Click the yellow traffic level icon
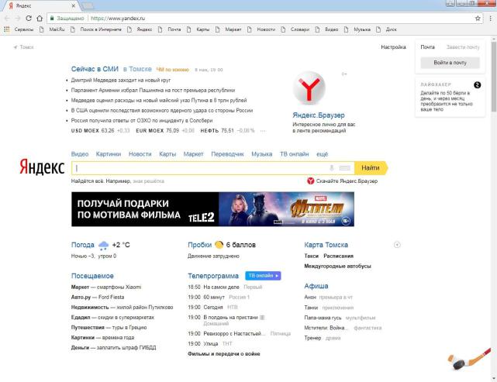Screen dimensions: 497x382 click(x=219, y=245)
